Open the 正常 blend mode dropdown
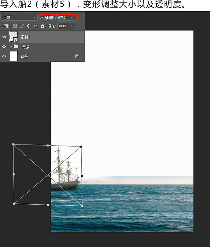This screenshot has width=210, height=247. (19, 18)
